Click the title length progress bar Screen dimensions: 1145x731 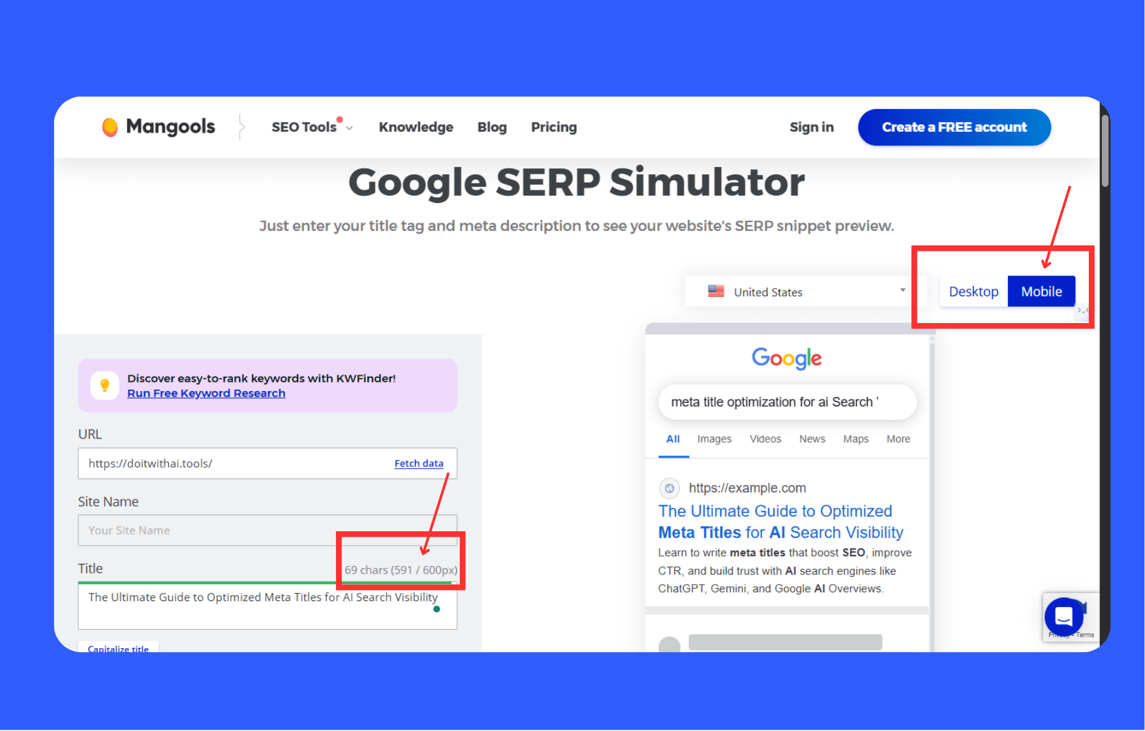(267, 582)
